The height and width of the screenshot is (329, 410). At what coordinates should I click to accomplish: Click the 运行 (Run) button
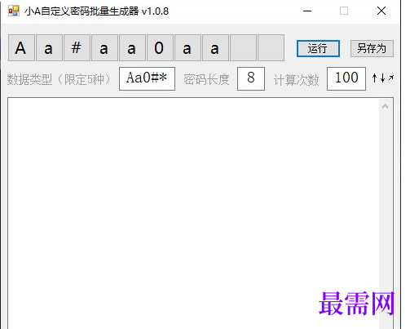point(318,48)
